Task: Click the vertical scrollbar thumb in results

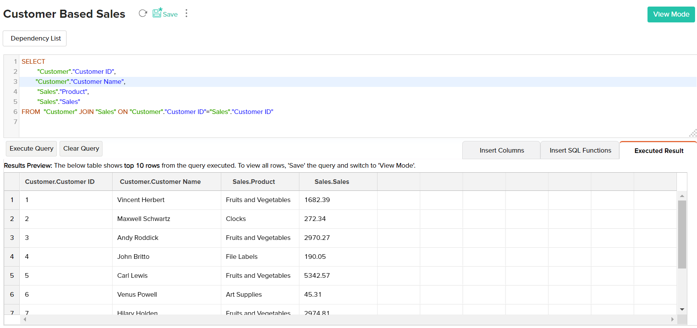Action: (682, 234)
